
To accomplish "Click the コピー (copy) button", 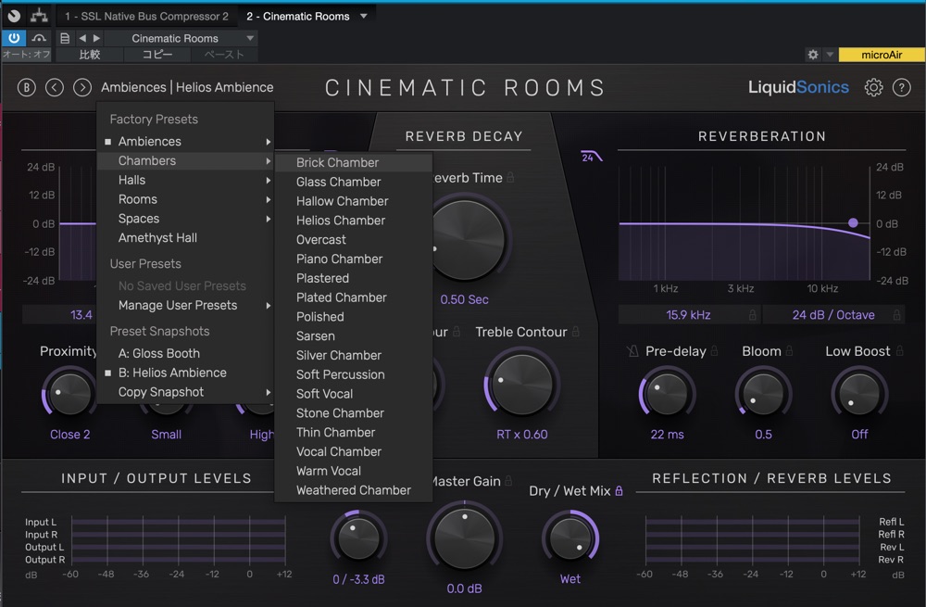I will point(157,55).
